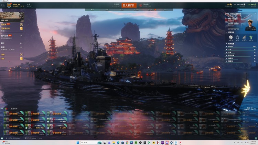
Task: Open the 消息 news icon
Action: [x=21, y=58]
